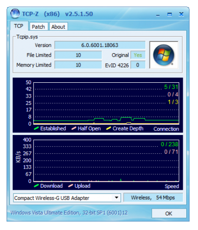Minimize the TCP-Z window
The height and width of the screenshot is (230, 198).
point(158,15)
